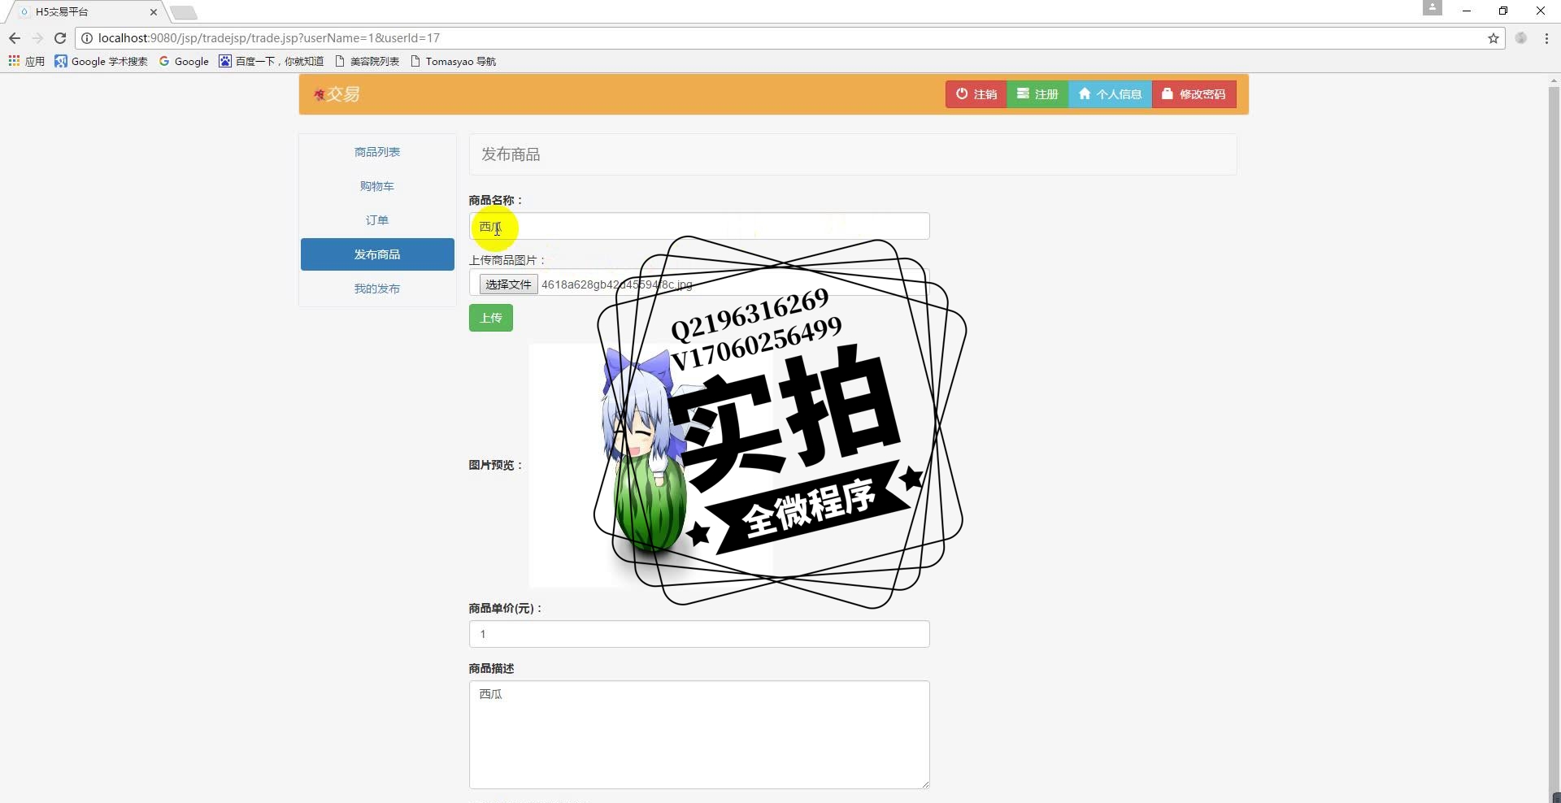Select 发布商品 in the sidebar
This screenshot has width=1561, height=803.
pos(377,254)
